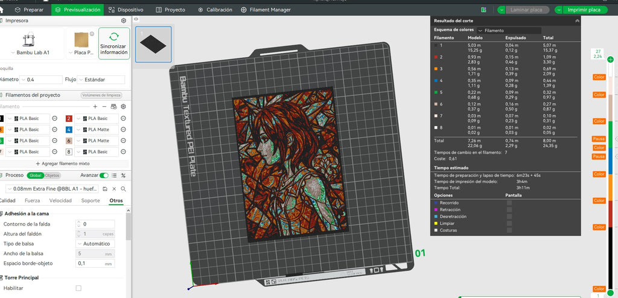Collapse left sidebar with arrow icon
This screenshot has width=618, height=298.
tap(136, 19)
